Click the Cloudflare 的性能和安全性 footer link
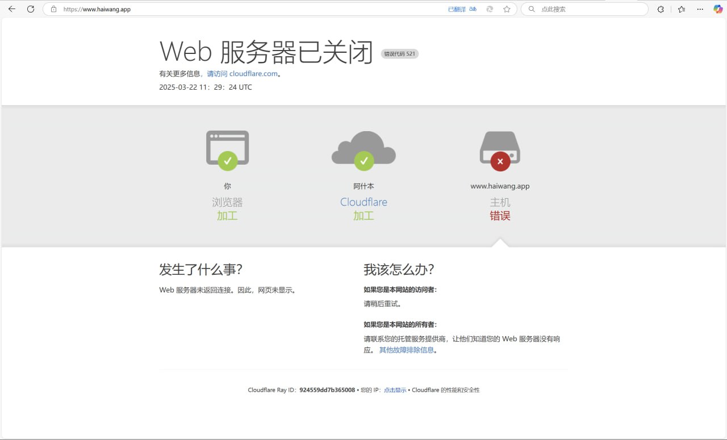Screen dimensions: 727x440 pos(445,390)
